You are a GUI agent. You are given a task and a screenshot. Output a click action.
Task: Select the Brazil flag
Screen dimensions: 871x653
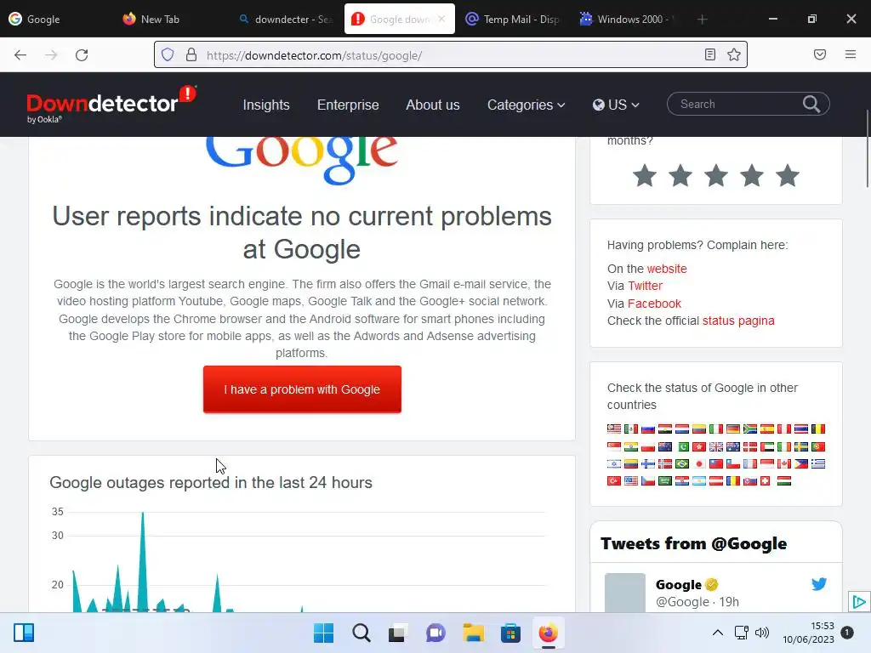[x=682, y=463]
